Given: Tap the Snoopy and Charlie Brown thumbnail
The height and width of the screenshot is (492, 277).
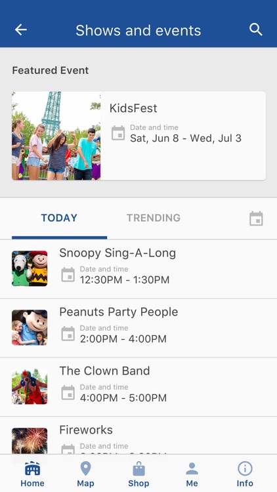Looking at the screenshot, I should tap(30, 268).
